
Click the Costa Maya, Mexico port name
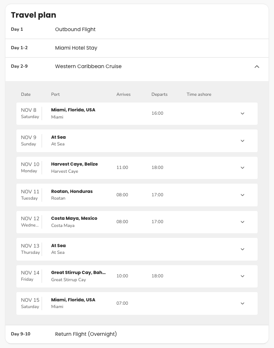74,218
